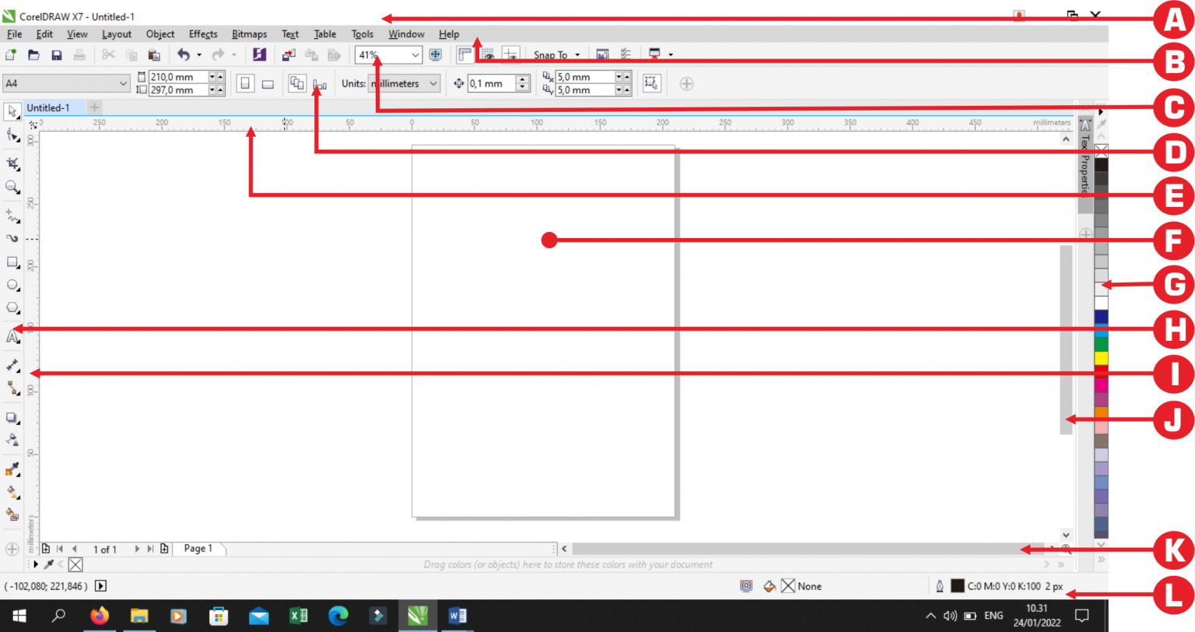Save the document using the Save icon
1195x632 pixels.
click(56, 54)
